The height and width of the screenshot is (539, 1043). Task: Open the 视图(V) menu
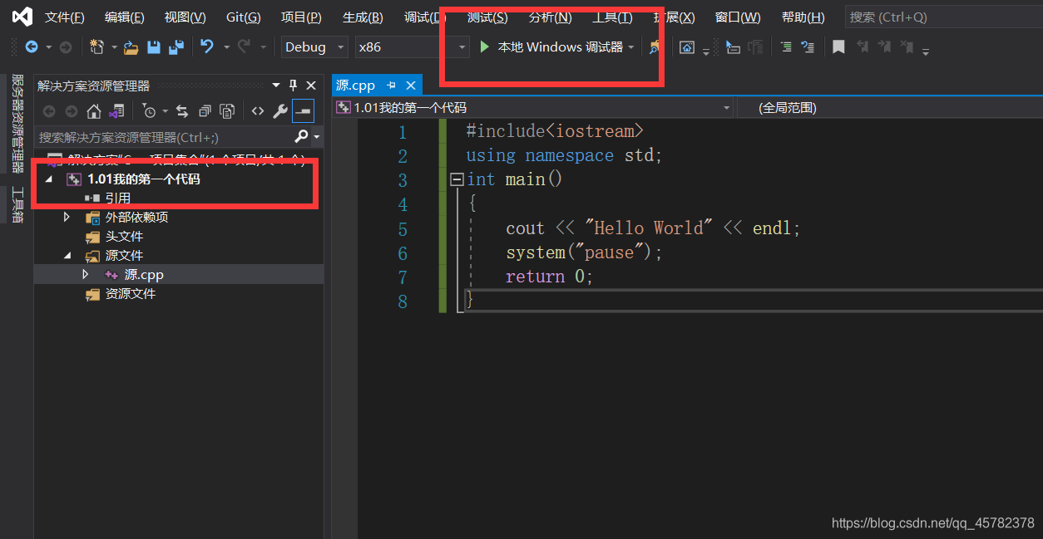(185, 17)
